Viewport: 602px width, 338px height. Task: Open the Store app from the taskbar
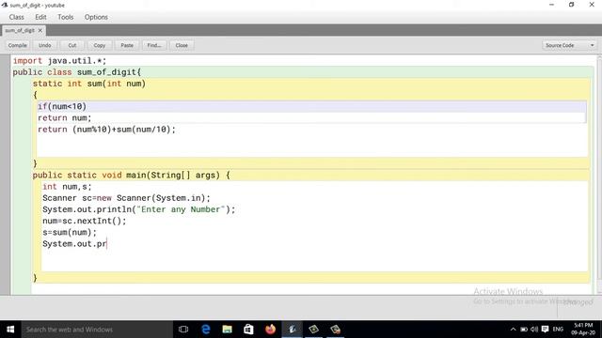248,330
